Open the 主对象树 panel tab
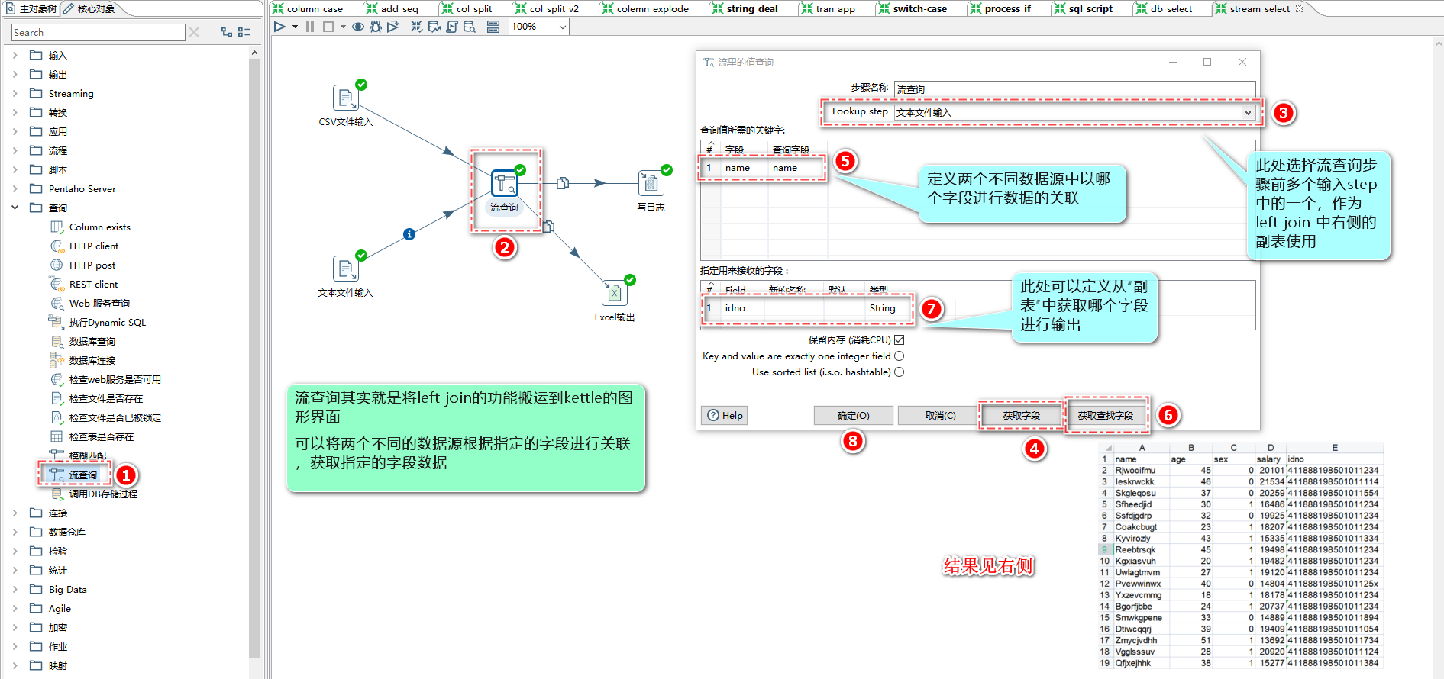Viewport: 1444px width, 679px height. [x=31, y=8]
